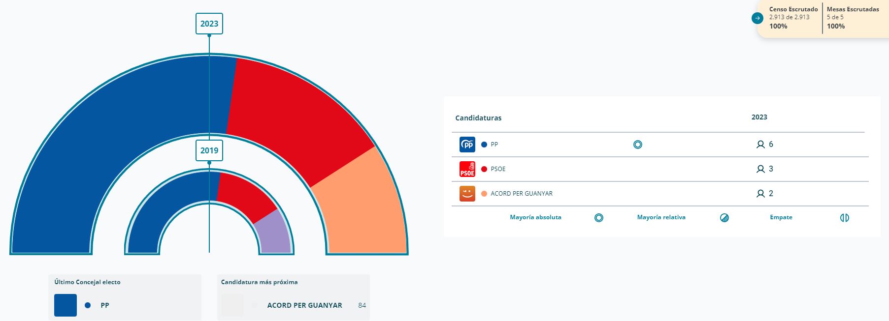This screenshot has width=889, height=321.
Task: Click the red color dot beside PSOE
Action: point(484,169)
